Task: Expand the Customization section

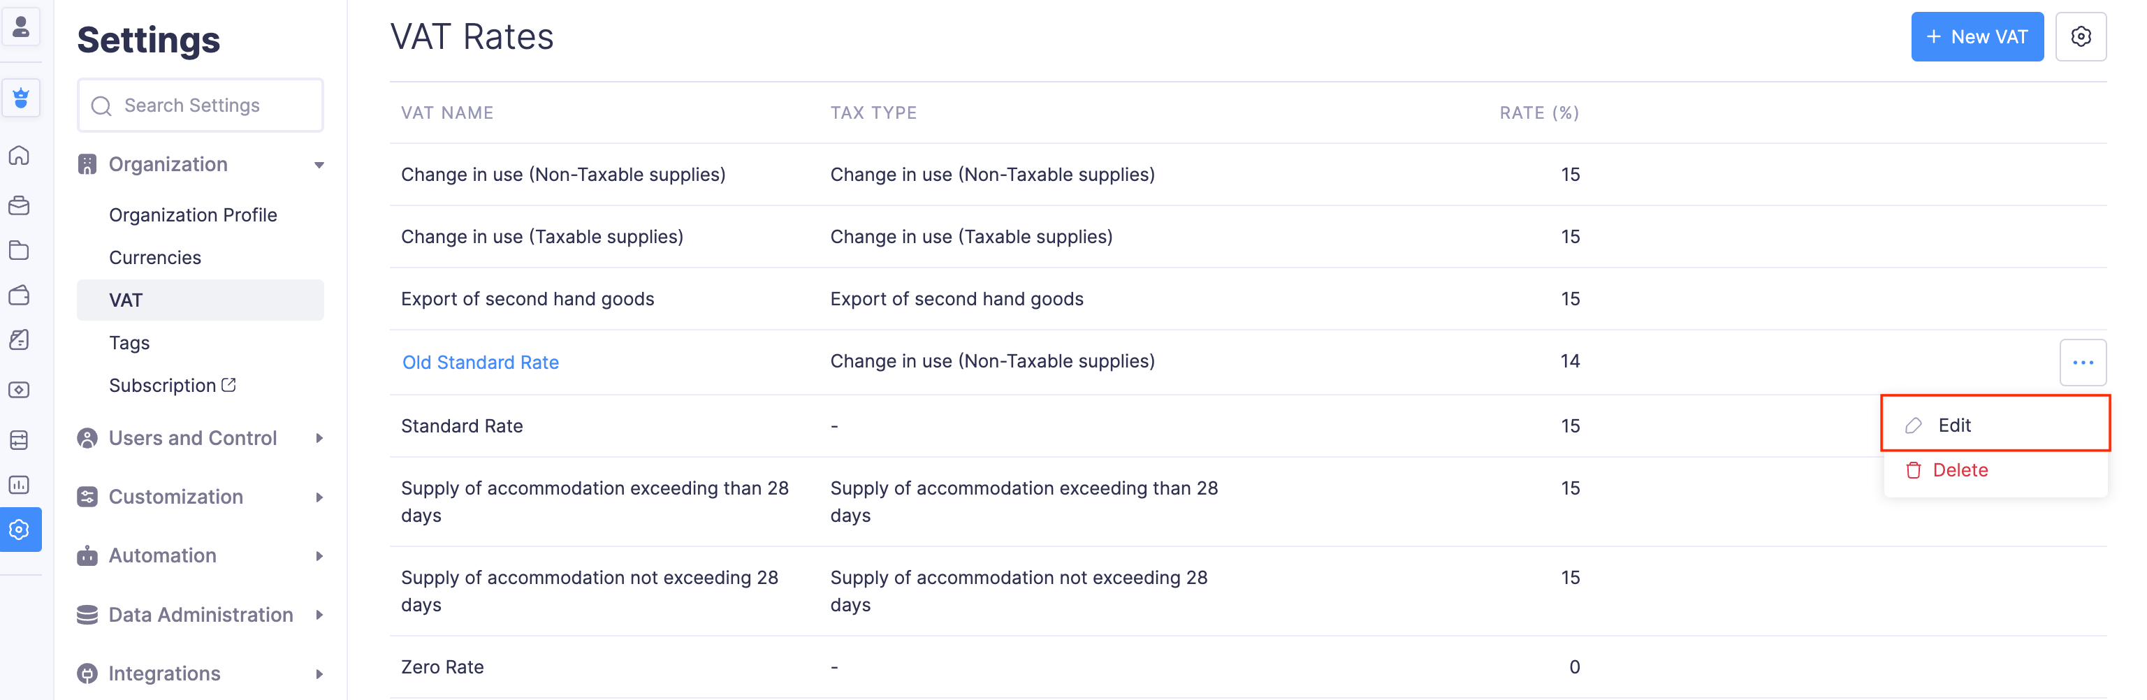Action: pyautogui.click(x=319, y=497)
